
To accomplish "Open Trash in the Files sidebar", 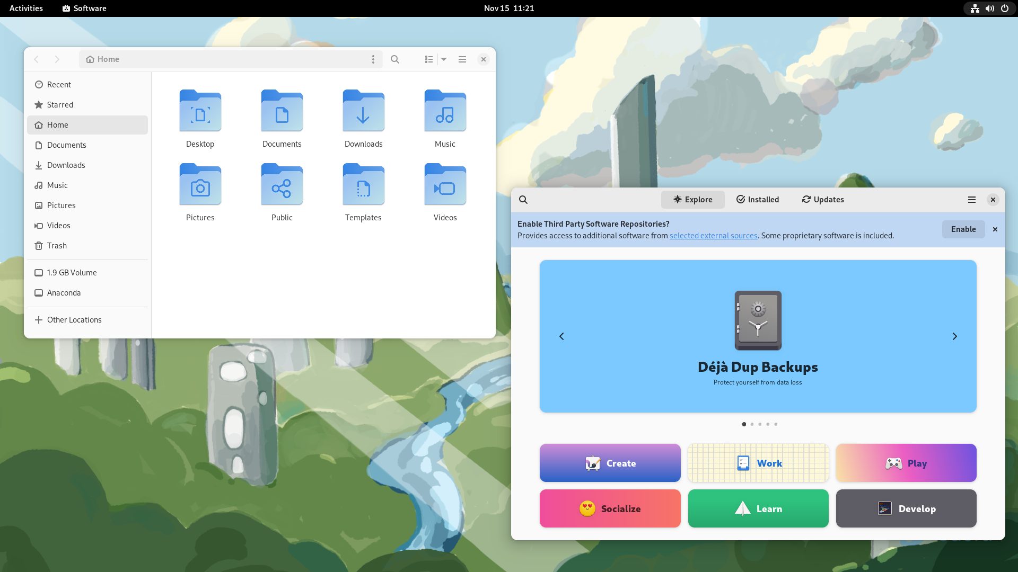I will (87, 246).
